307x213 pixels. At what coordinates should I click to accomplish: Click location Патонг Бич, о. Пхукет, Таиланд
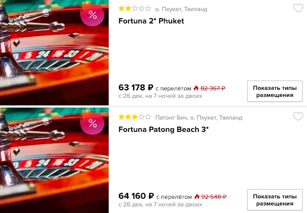(x=199, y=118)
